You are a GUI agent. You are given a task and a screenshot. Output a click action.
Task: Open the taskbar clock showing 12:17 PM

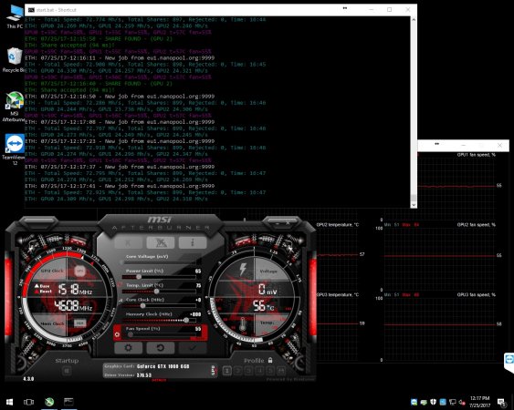[480, 402]
